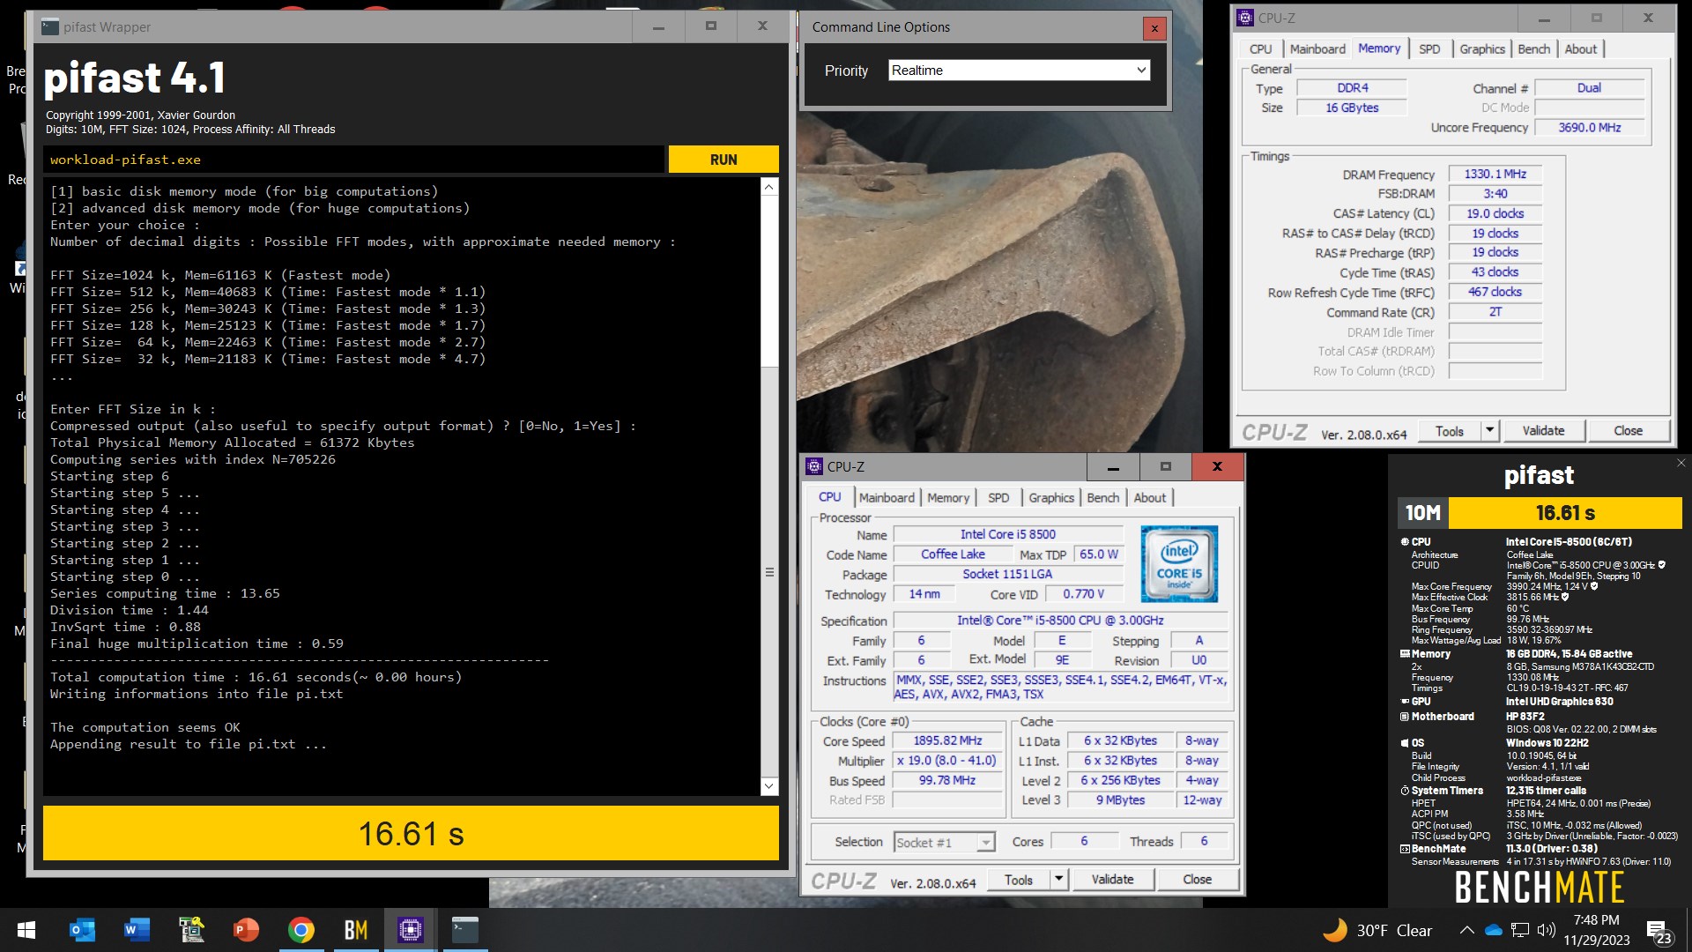Expand Tools dropdown arrow in top CPU-Z window

click(1489, 431)
